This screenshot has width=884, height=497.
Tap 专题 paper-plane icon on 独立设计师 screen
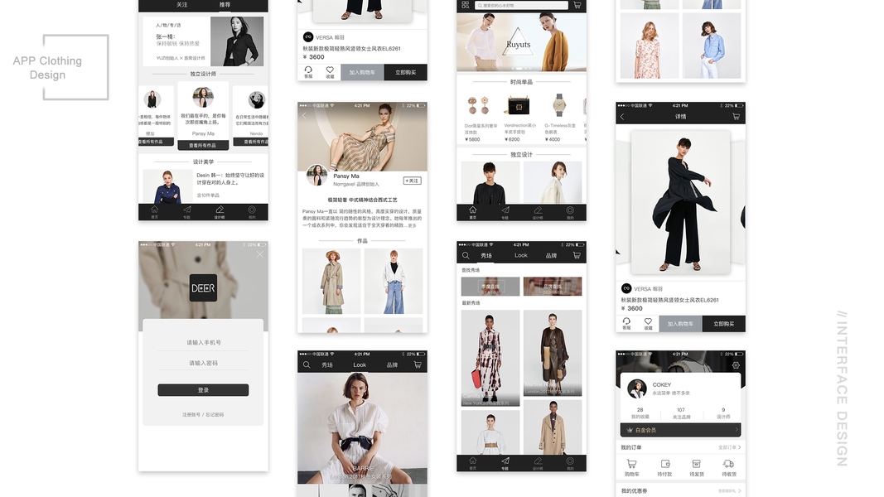pos(187,210)
